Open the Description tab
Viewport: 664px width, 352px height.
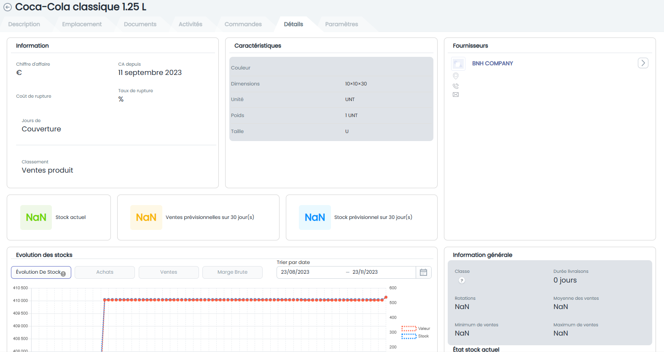24,24
